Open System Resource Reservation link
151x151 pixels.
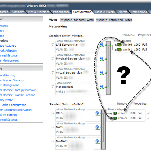coord(16,110)
